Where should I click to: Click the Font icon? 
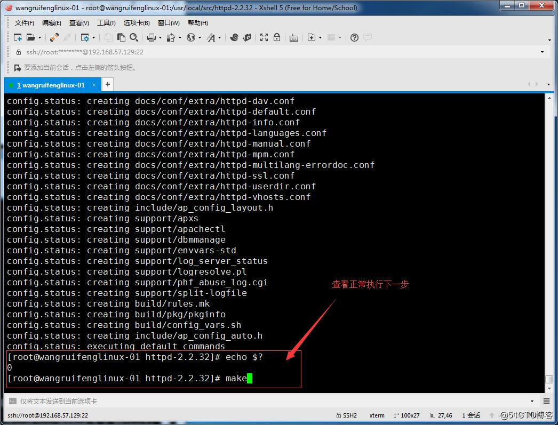[211, 37]
